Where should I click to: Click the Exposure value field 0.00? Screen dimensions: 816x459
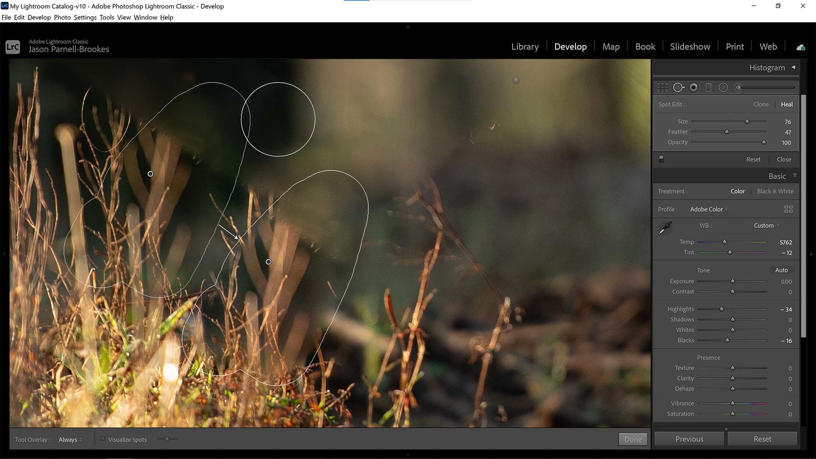click(786, 282)
